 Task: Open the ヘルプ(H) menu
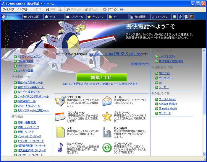pos(22,9)
